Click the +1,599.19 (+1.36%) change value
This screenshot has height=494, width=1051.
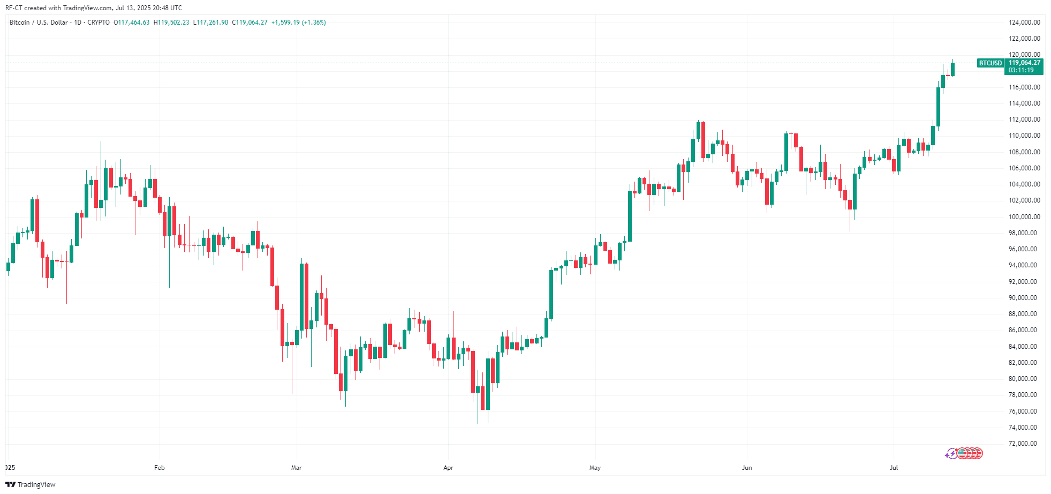click(x=298, y=23)
